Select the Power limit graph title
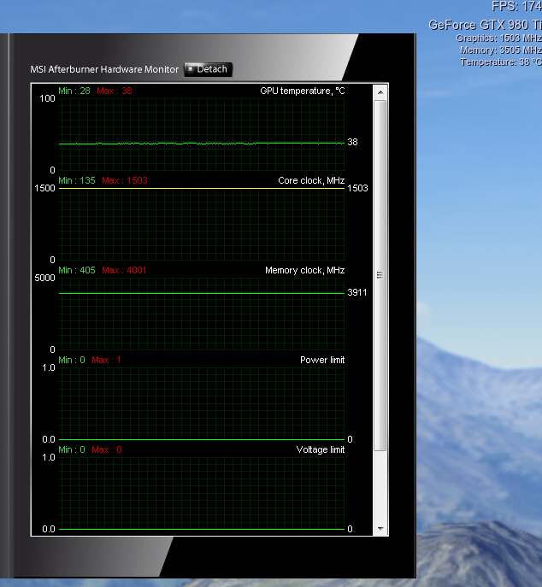This screenshot has width=542, height=587. point(322,360)
